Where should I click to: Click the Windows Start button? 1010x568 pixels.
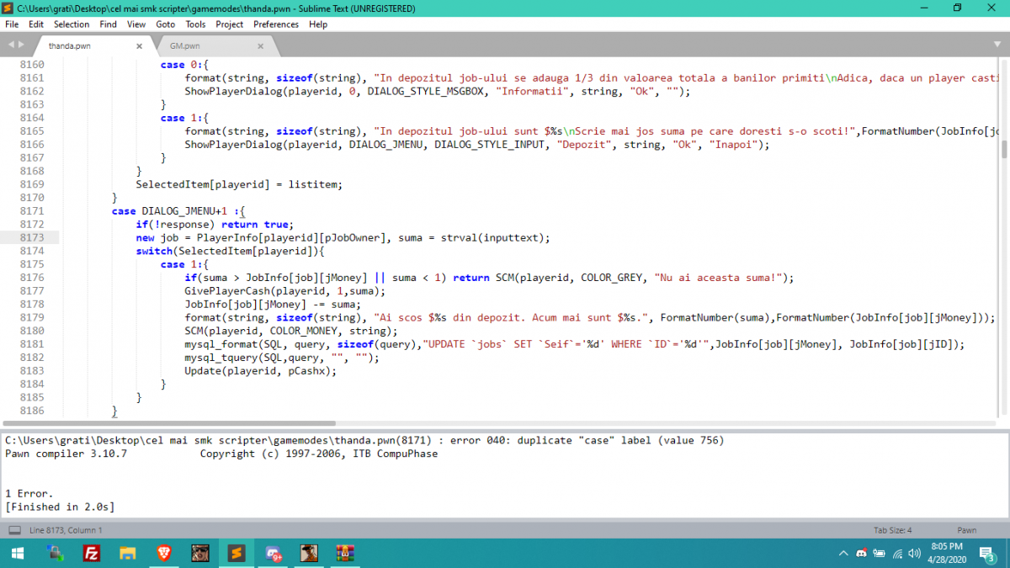pos(18,553)
